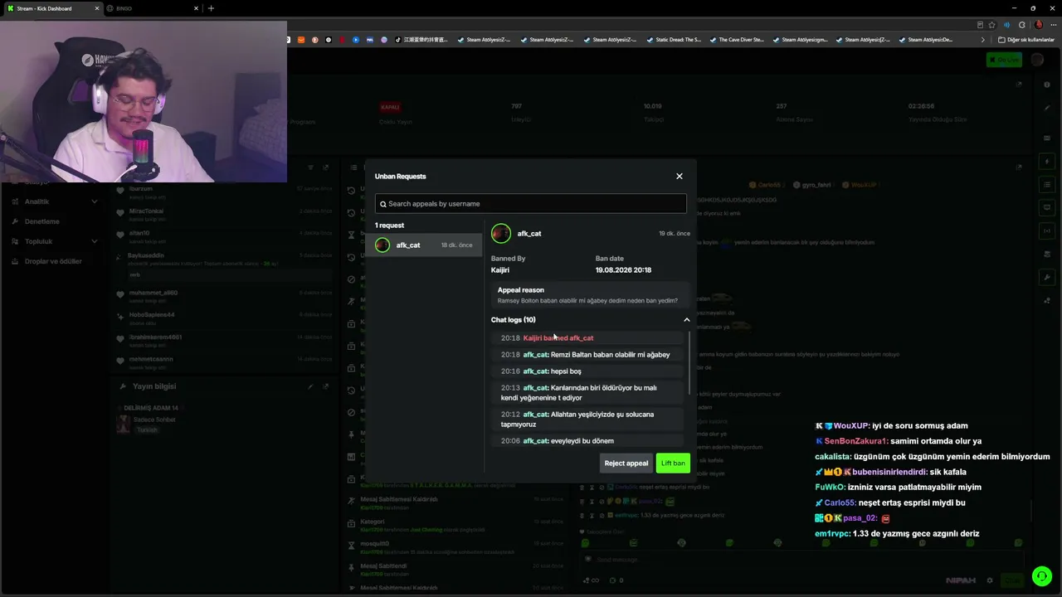Click the wrench icon in the right rail
Viewport: 1062px width, 597px height.
click(x=1047, y=277)
